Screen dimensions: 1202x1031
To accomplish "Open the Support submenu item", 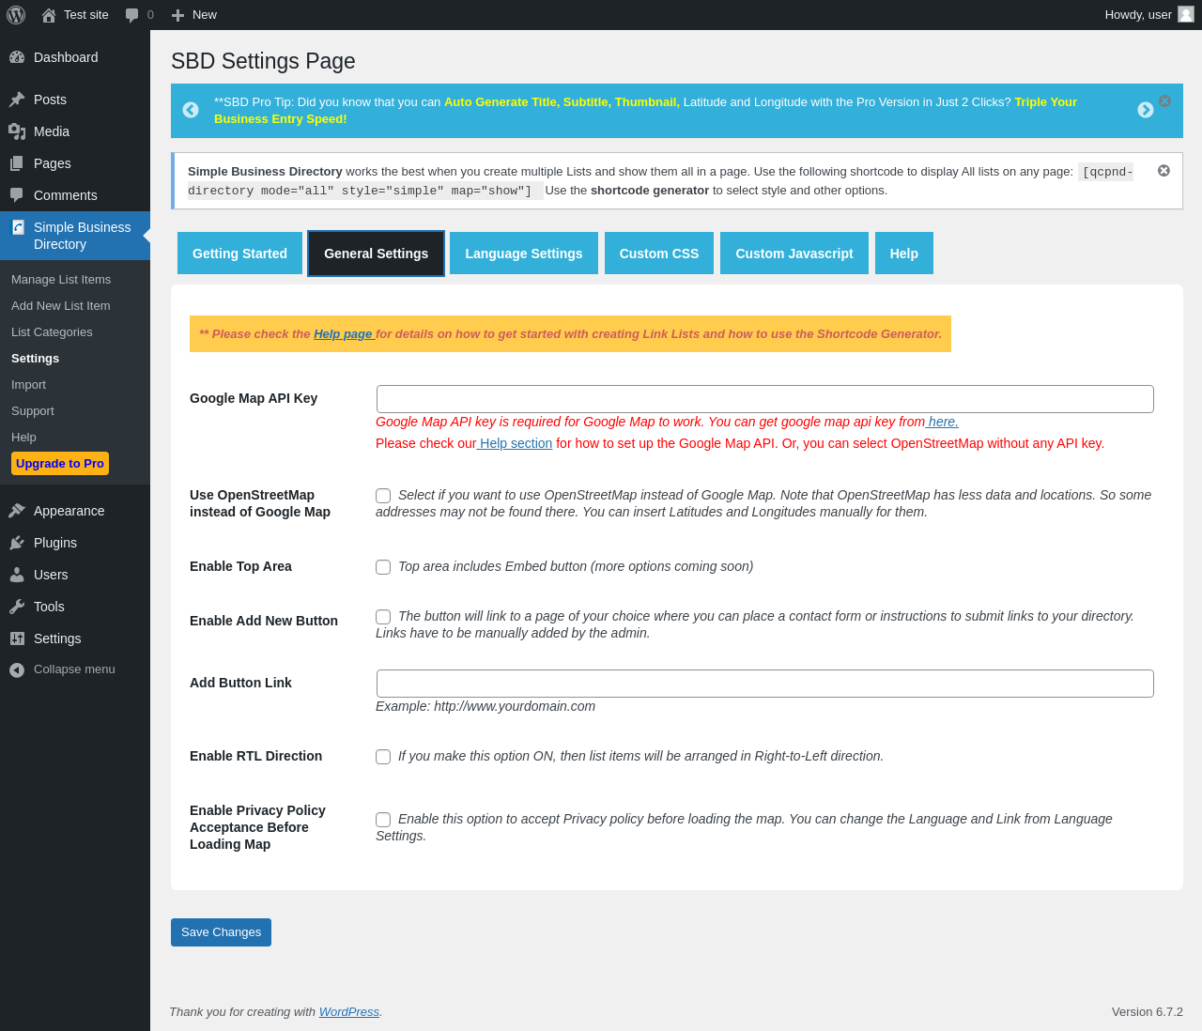I will tap(33, 411).
